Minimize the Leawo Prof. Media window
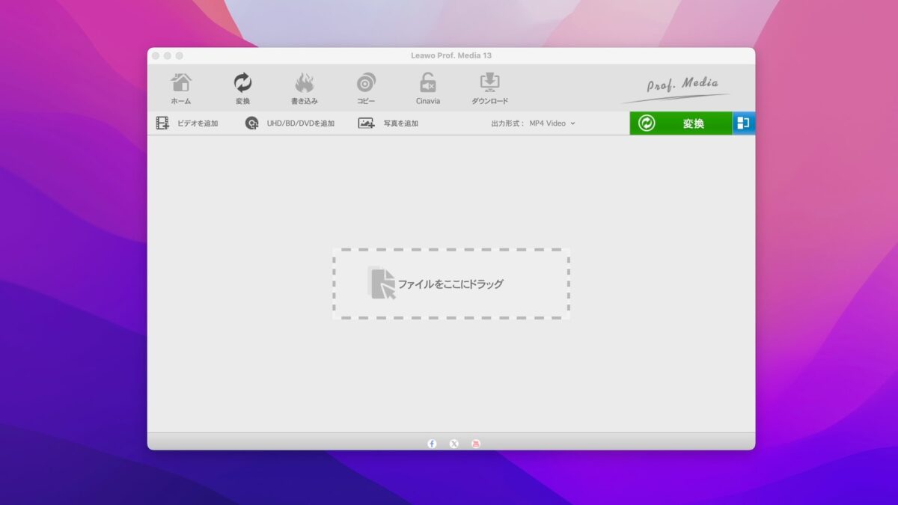Image resolution: width=898 pixels, height=505 pixels. point(168,56)
